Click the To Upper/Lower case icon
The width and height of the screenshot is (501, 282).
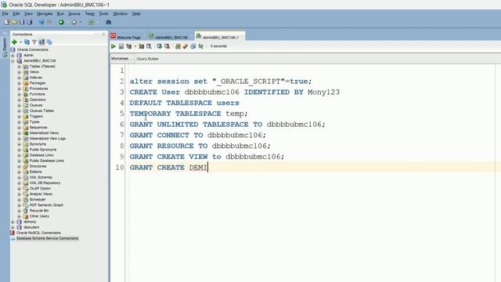[200, 46]
